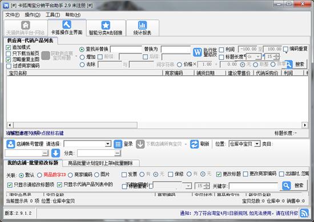Click the 通知 upgrade notice link

(239, 213)
